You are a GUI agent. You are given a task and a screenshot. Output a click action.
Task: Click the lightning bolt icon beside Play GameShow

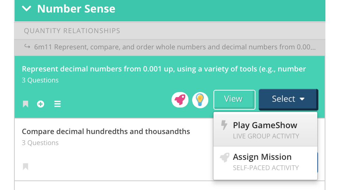pos(224,126)
